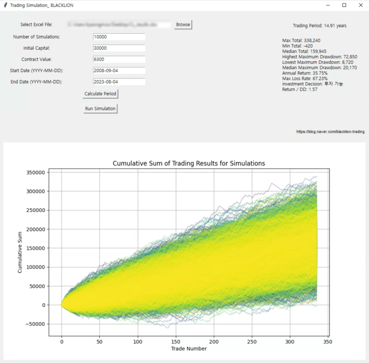
Task: Click the Start Date entry box
Action: [x=119, y=71]
